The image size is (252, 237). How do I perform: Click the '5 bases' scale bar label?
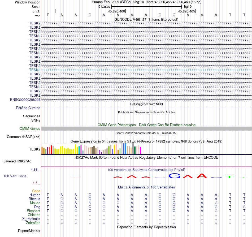[105, 7]
